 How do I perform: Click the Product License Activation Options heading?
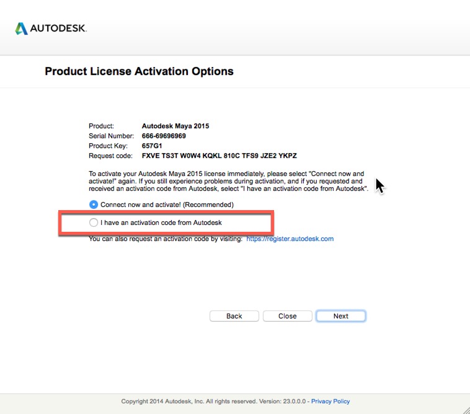pyautogui.click(x=139, y=71)
